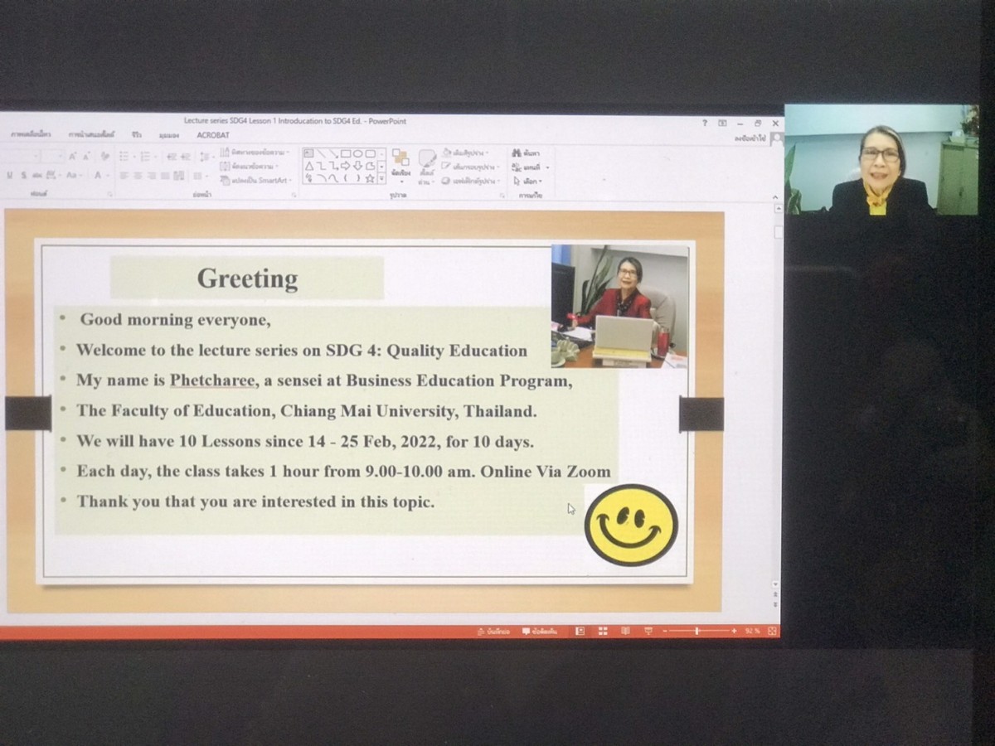
Task: Open the Line Spacing options
Action: [x=206, y=156]
